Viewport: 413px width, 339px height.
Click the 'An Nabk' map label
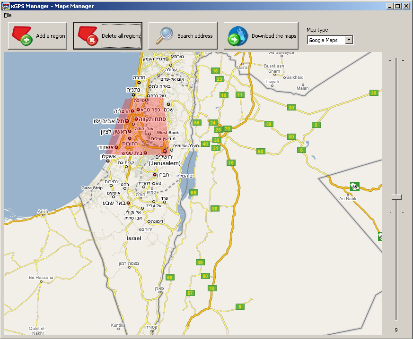pos(348,199)
